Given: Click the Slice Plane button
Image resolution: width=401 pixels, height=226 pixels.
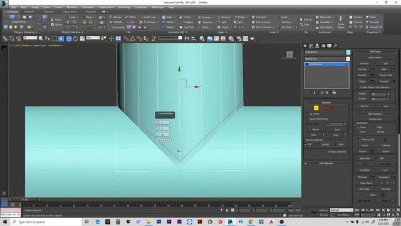Looking at the screenshot, I should [x=365, y=159].
